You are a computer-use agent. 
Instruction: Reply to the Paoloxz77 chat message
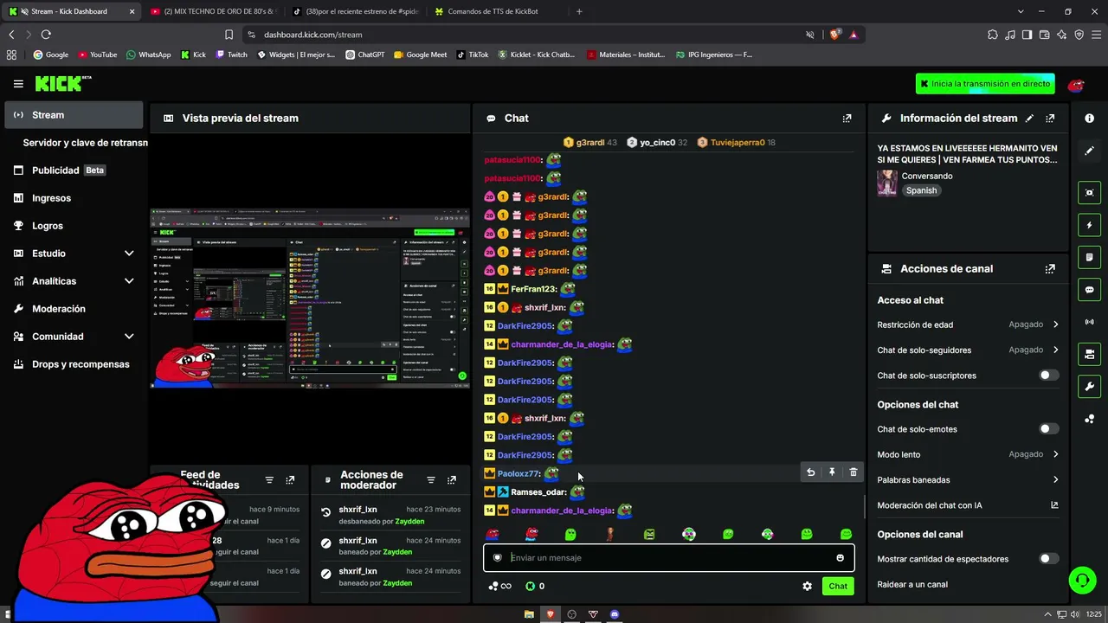pyautogui.click(x=810, y=472)
